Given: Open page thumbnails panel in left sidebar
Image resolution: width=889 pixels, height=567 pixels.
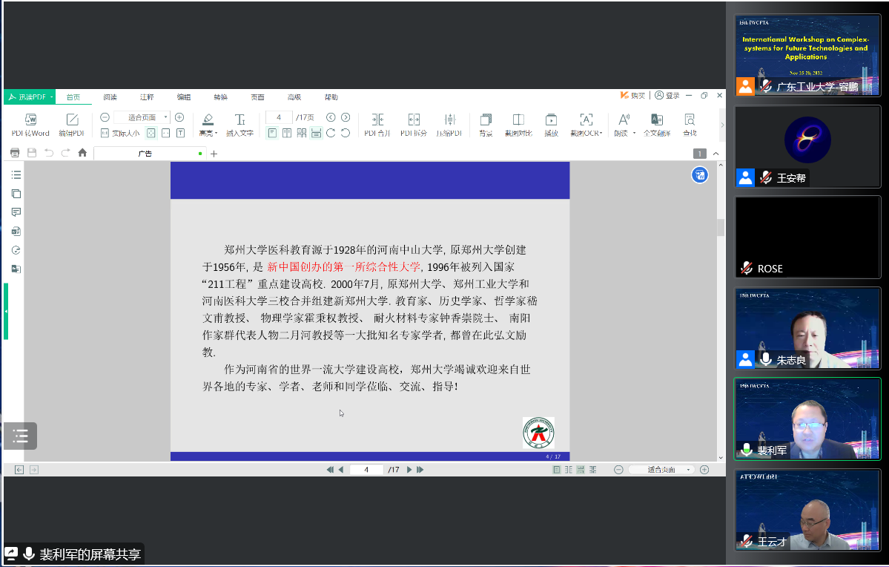Looking at the screenshot, I should click(16, 194).
